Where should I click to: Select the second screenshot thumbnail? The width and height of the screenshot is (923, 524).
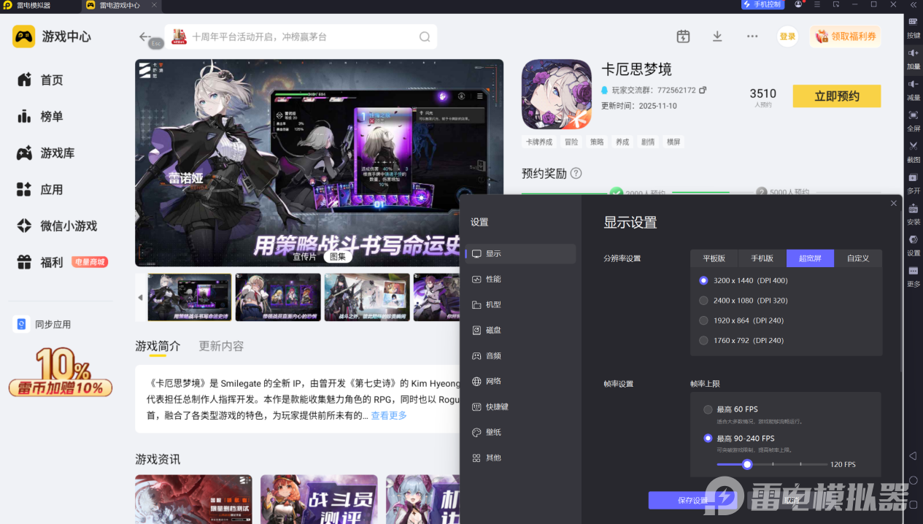pos(278,297)
